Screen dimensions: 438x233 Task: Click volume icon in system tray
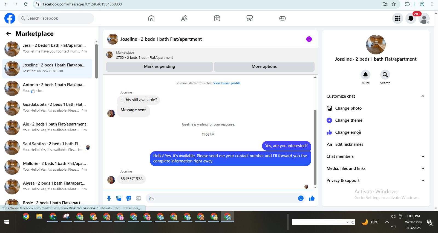pyautogui.click(x=393, y=216)
